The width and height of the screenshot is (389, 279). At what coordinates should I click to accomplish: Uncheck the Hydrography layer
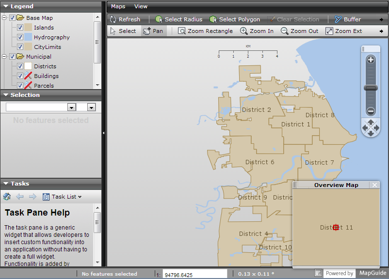20,37
